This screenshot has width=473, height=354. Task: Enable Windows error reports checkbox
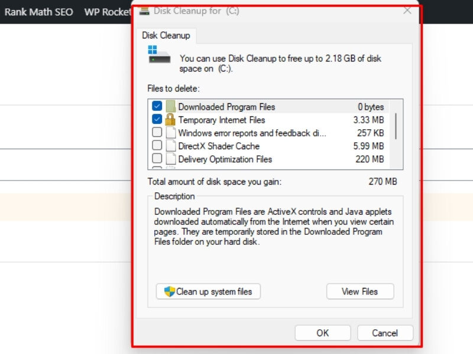[157, 133]
